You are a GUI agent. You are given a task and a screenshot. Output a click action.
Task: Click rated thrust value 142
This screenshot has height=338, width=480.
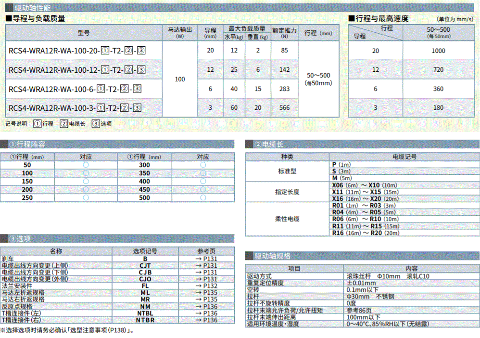coord(284,69)
